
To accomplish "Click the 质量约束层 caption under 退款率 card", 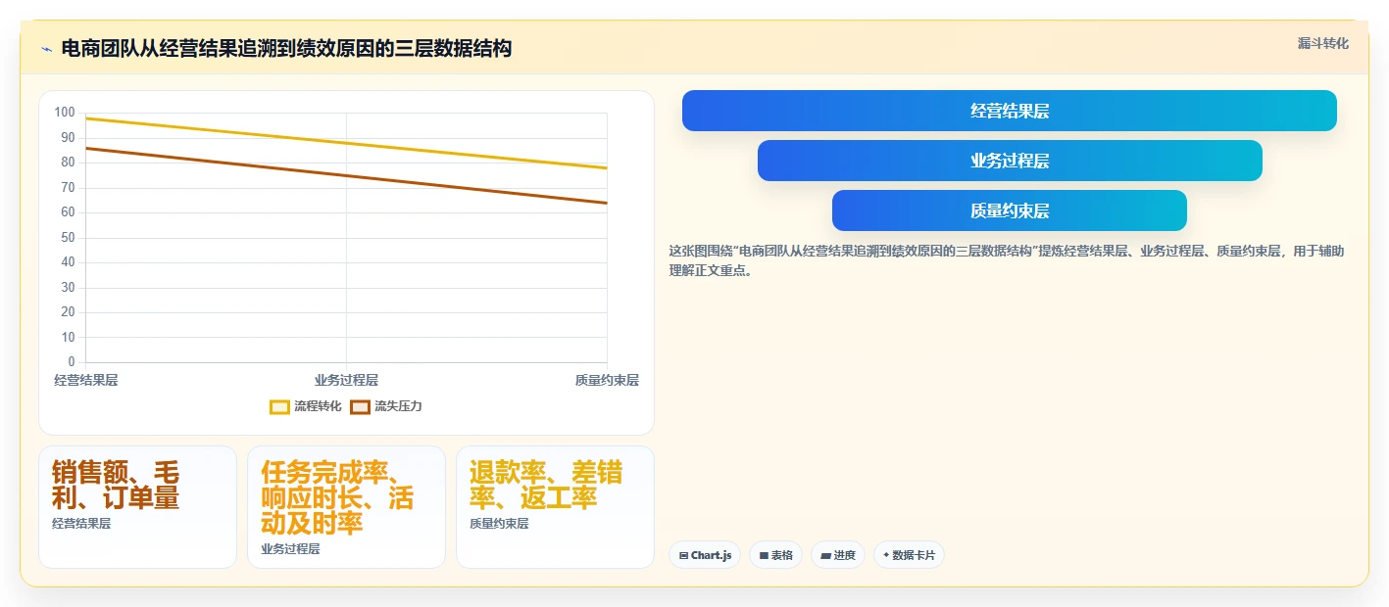I will [x=499, y=524].
